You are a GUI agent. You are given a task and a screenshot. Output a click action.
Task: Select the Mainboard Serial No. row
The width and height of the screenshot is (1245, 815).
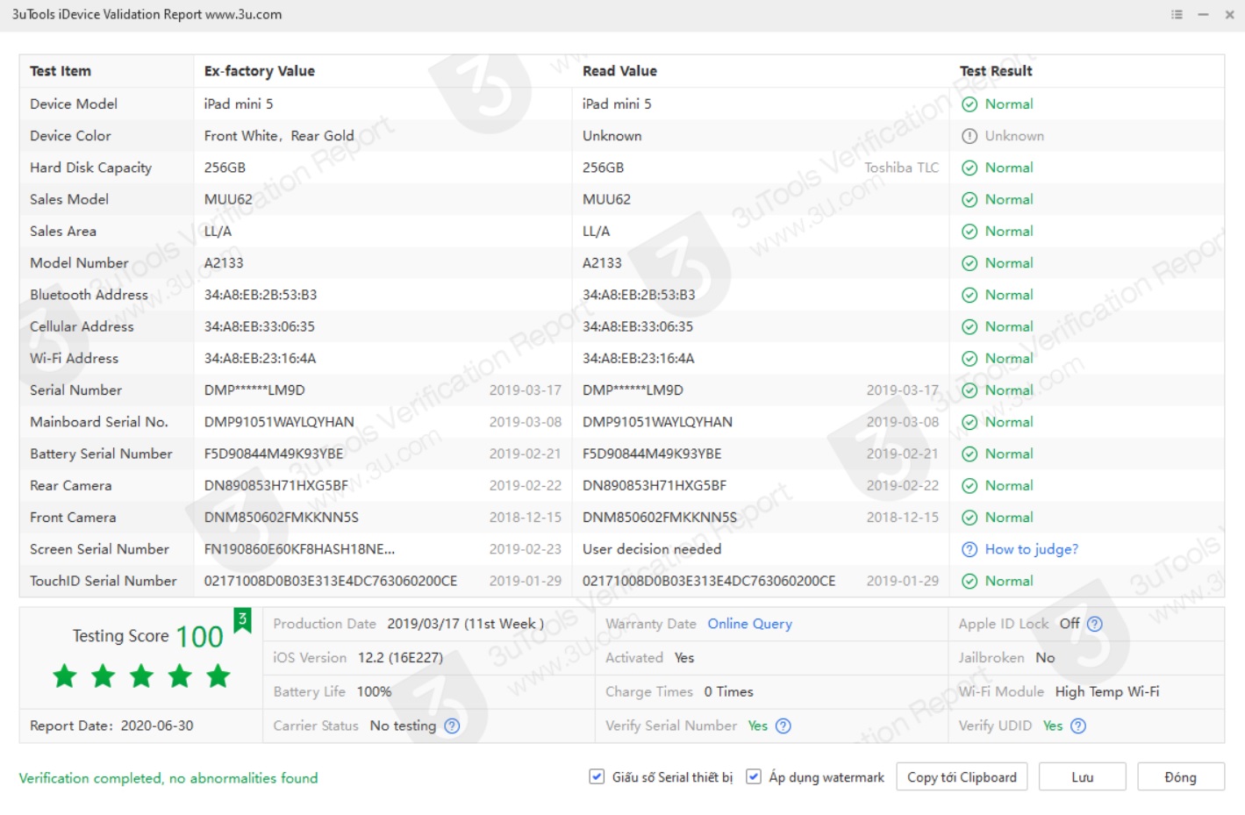(99, 422)
